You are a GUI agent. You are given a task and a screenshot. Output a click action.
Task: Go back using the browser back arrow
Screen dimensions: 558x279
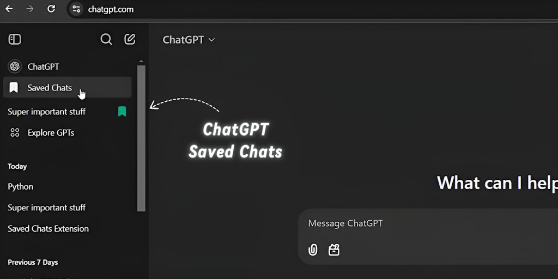(x=9, y=9)
